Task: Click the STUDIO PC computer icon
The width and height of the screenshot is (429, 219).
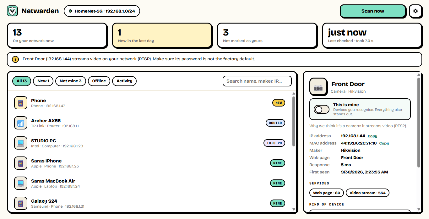Action: pos(21,143)
